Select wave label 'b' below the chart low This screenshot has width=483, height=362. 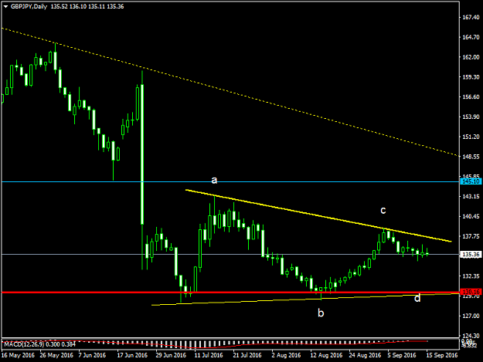pos(321,313)
